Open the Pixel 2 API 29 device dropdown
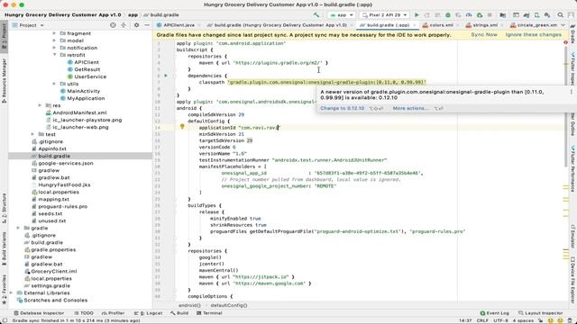 click(x=385, y=15)
